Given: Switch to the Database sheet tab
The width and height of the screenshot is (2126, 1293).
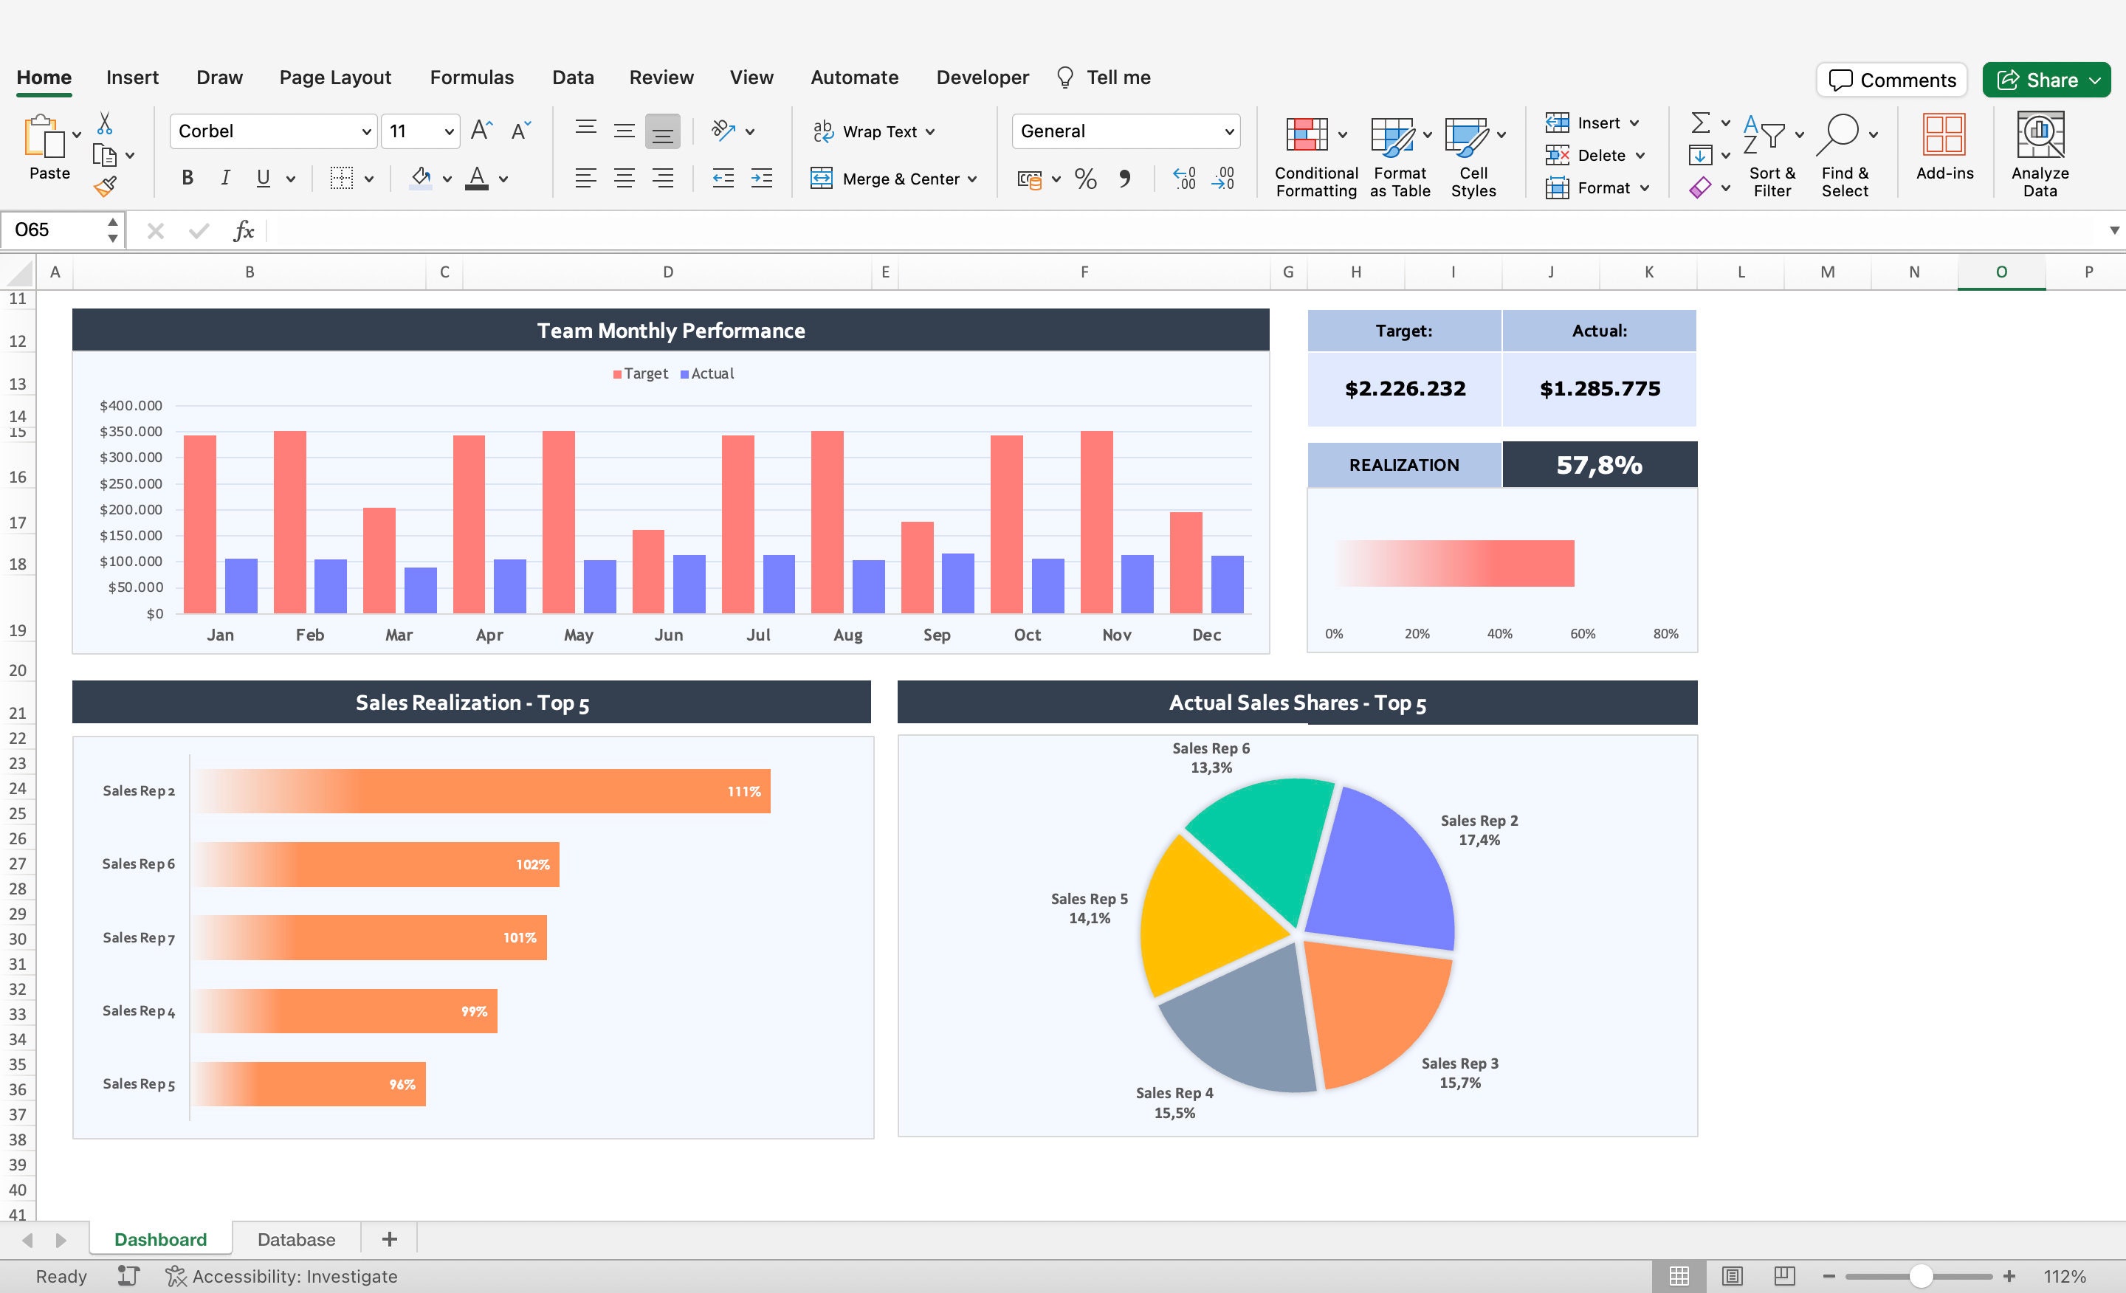Looking at the screenshot, I should [296, 1240].
